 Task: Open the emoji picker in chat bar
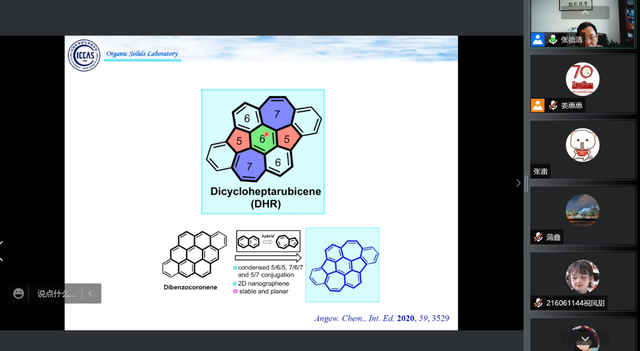point(19,294)
